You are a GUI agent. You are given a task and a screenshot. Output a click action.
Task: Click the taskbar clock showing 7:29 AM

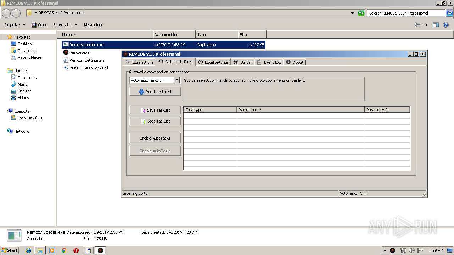[x=436, y=250]
